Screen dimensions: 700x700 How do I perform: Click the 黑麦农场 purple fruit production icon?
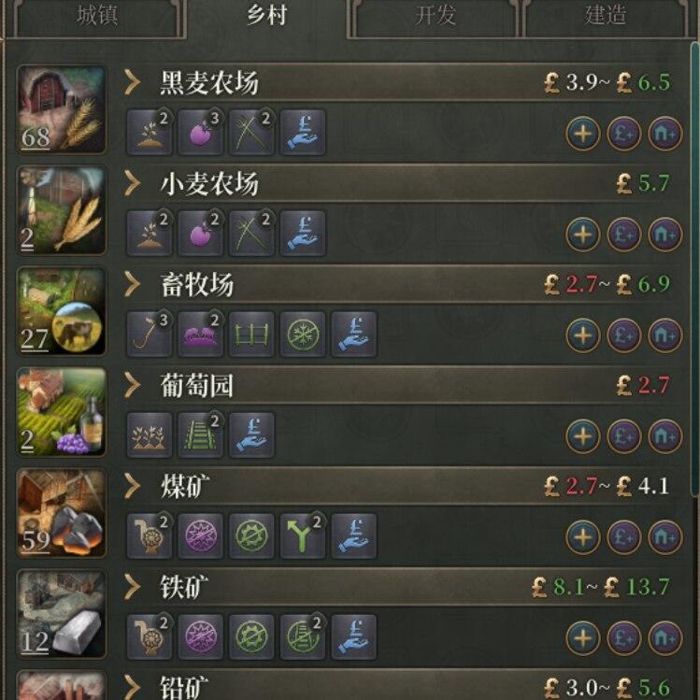200,132
